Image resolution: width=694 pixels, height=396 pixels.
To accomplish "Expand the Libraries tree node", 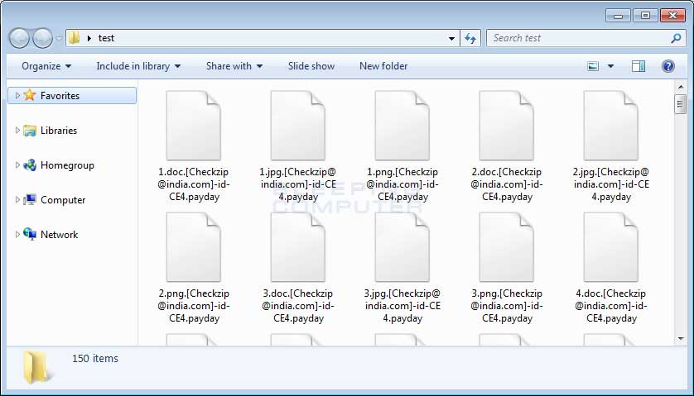I will (x=17, y=131).
